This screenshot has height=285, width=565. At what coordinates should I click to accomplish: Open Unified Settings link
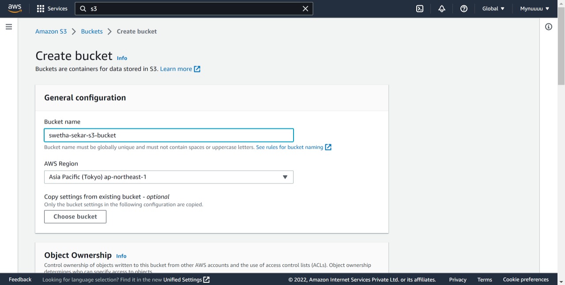click(182, 279)
